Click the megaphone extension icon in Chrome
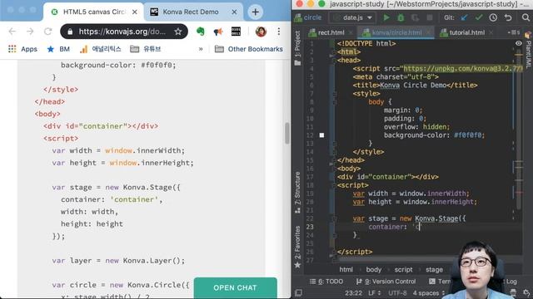 coord(218,32)
